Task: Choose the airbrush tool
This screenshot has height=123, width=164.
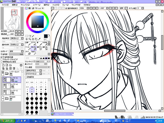Action: pyautogui.click(x=34, y=44)
